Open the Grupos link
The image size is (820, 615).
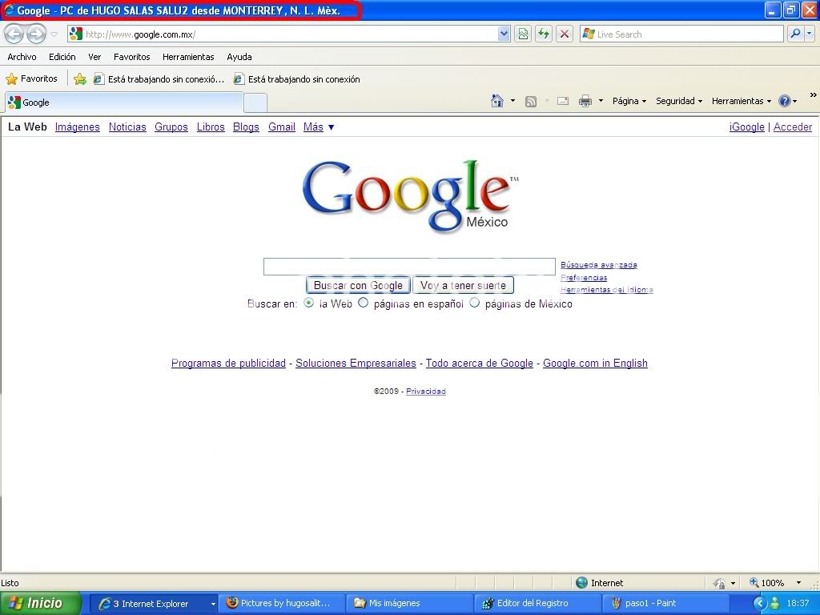pos(171,127)
